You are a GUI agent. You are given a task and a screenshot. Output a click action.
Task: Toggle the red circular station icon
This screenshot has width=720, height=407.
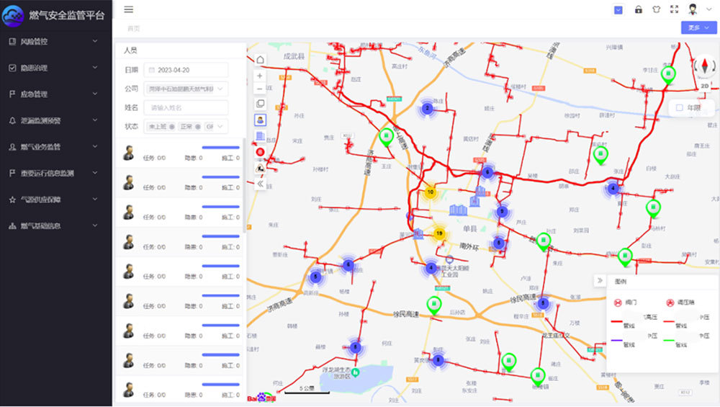click(260, 152)
